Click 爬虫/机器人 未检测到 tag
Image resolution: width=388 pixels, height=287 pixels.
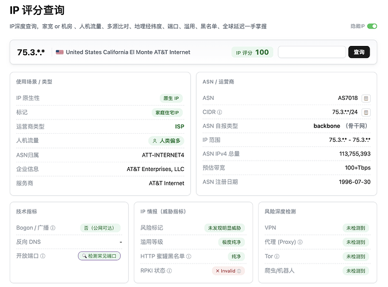(x=356, y=271)
